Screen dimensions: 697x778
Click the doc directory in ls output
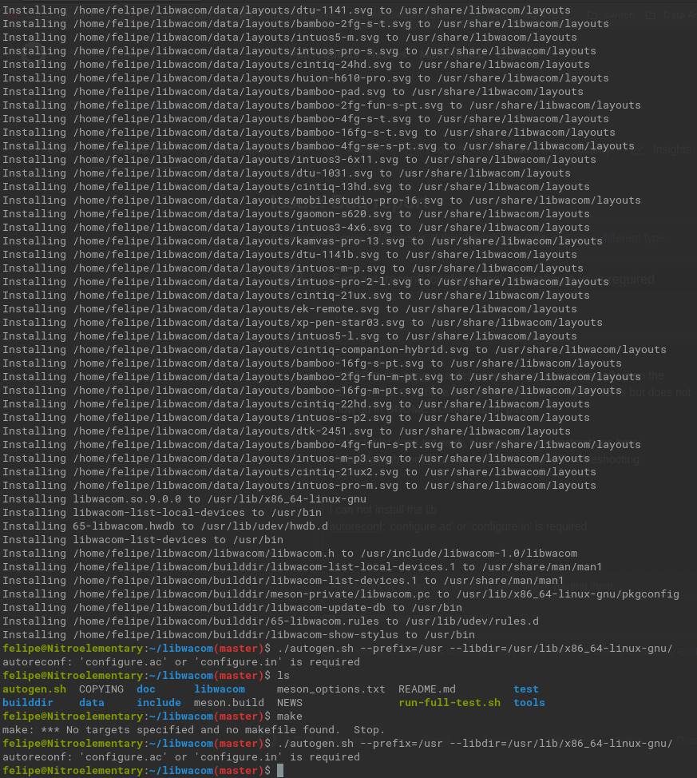[x=146, y=689]
